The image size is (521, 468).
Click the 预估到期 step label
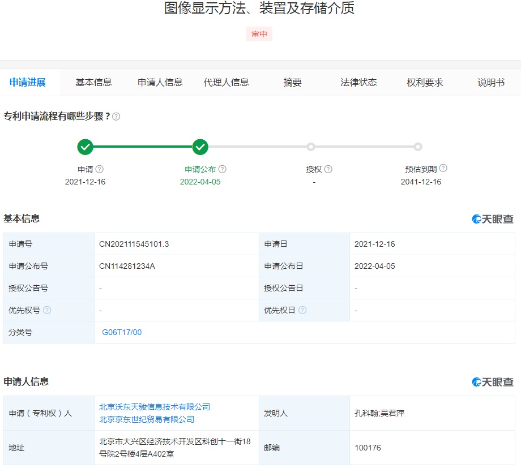[421, 169]
